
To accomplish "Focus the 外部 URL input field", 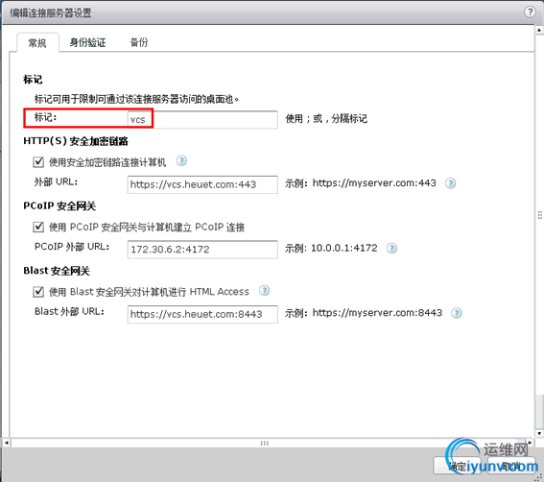I will point(202,184).
